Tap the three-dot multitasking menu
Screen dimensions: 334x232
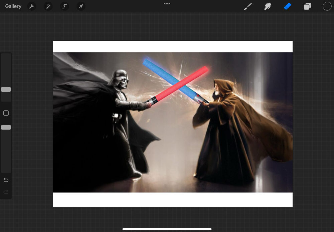tap(167, 3)
